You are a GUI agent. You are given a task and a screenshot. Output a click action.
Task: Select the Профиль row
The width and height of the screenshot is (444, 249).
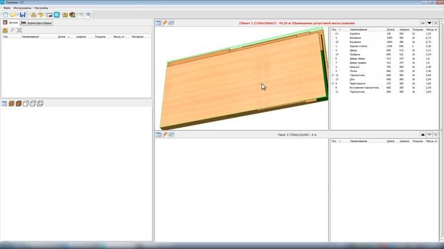point(384,55)
